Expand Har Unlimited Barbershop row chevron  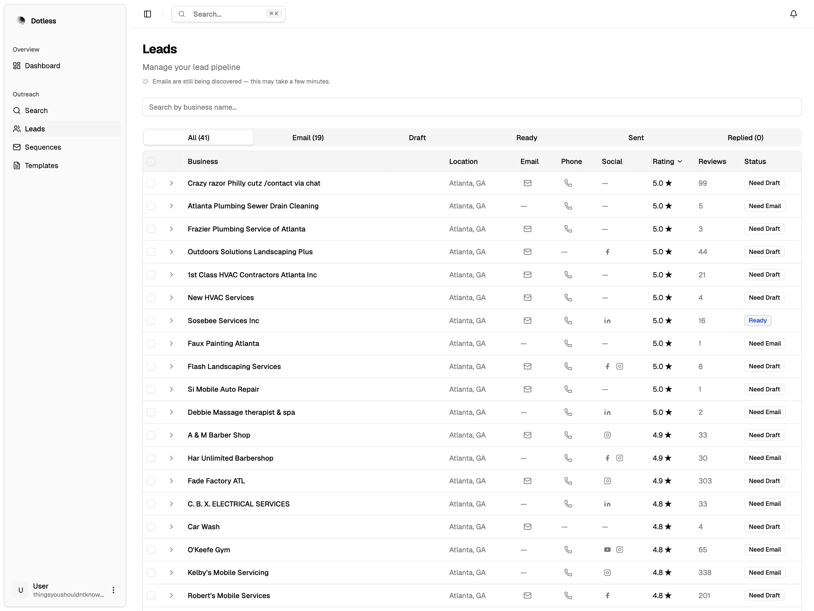coord(171,458)
